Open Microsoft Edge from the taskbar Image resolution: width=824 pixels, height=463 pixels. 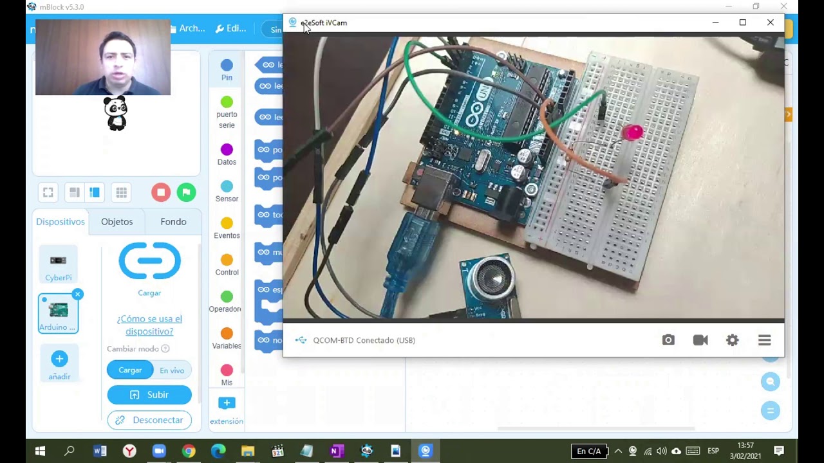click(218, 451)
